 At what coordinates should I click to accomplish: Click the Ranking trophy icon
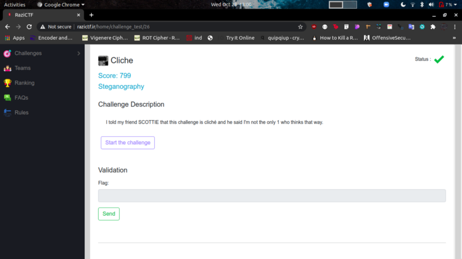pos(8,83)
